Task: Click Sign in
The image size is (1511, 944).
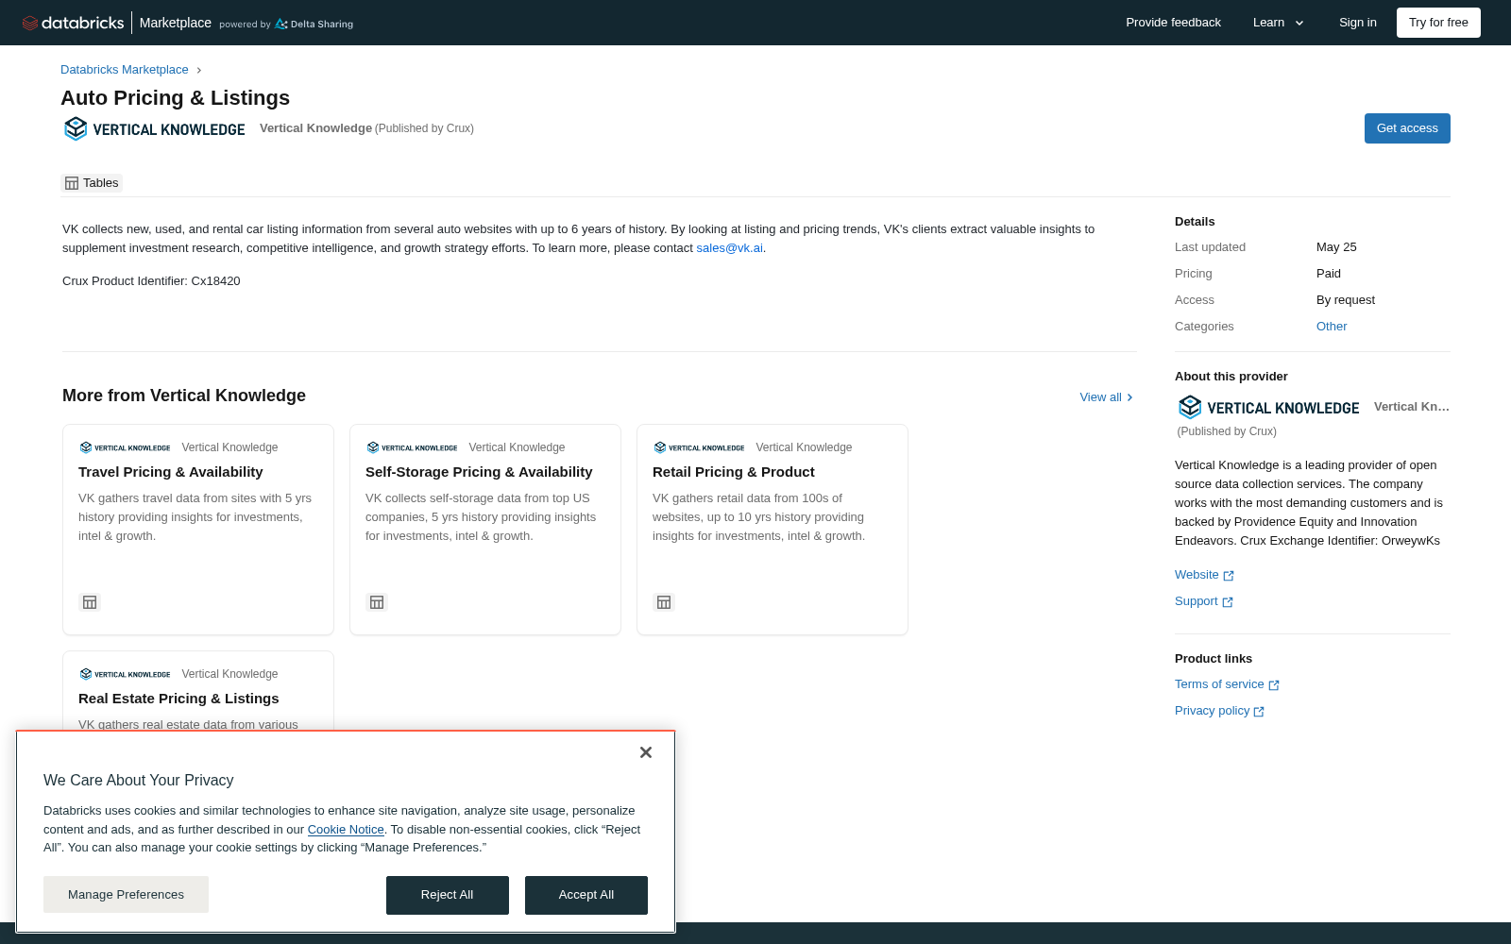Action: [1358, 23]
